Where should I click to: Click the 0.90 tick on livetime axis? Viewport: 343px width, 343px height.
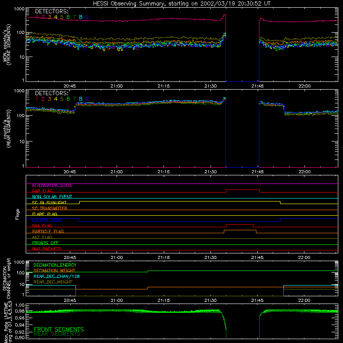click(20, 338)
